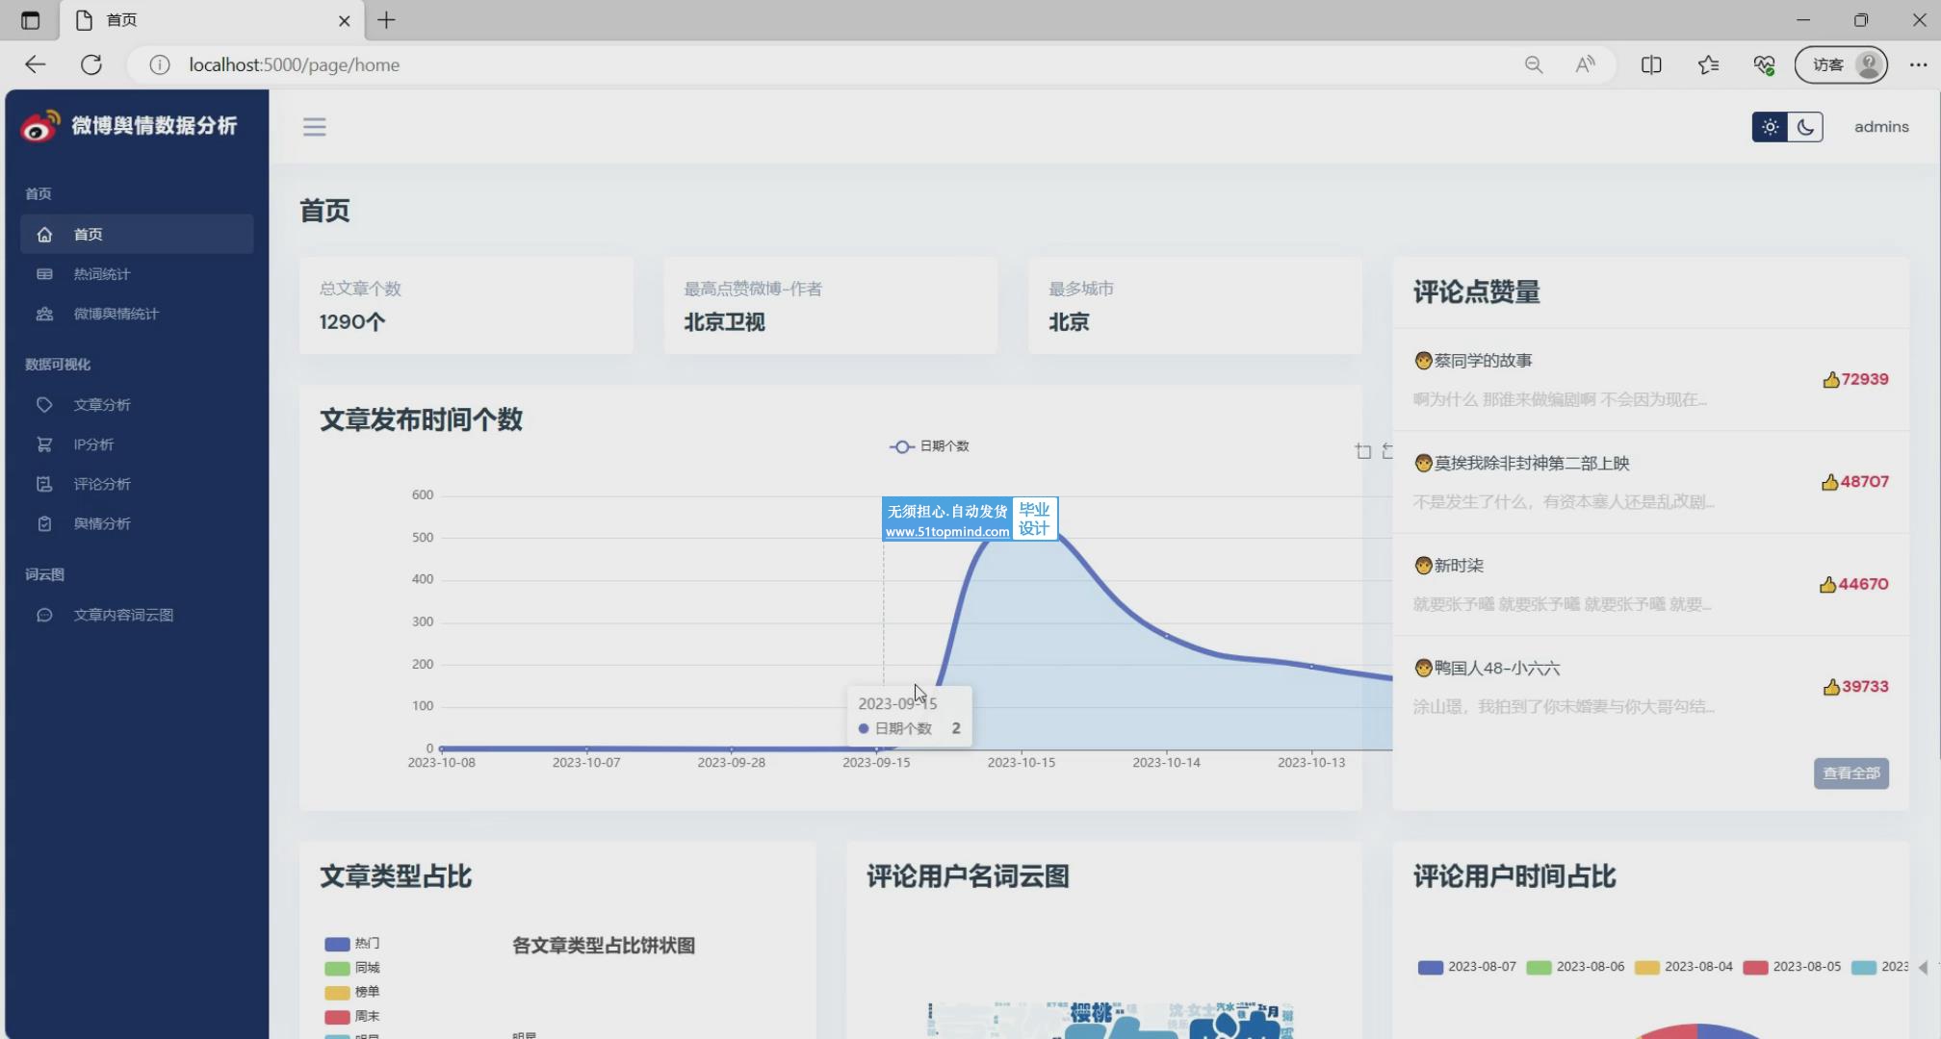Click the 评论分析 sidebar icon
Viewport: 1941px width, 1039px height.
pos(44,484)
